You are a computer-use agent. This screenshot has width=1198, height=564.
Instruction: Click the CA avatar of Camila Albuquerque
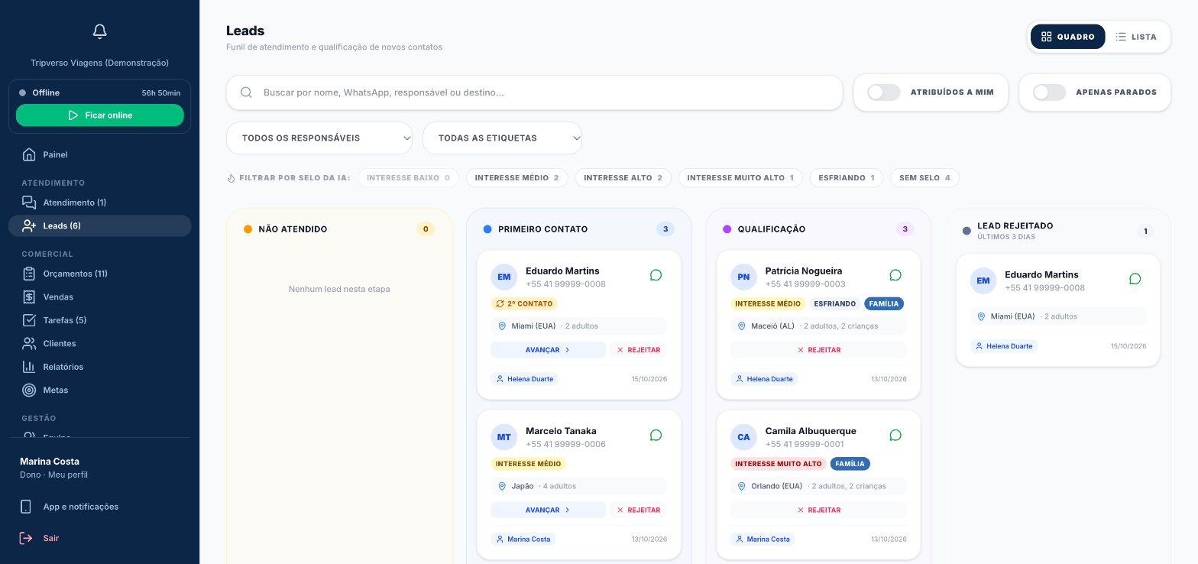click(x=743, y=437)
